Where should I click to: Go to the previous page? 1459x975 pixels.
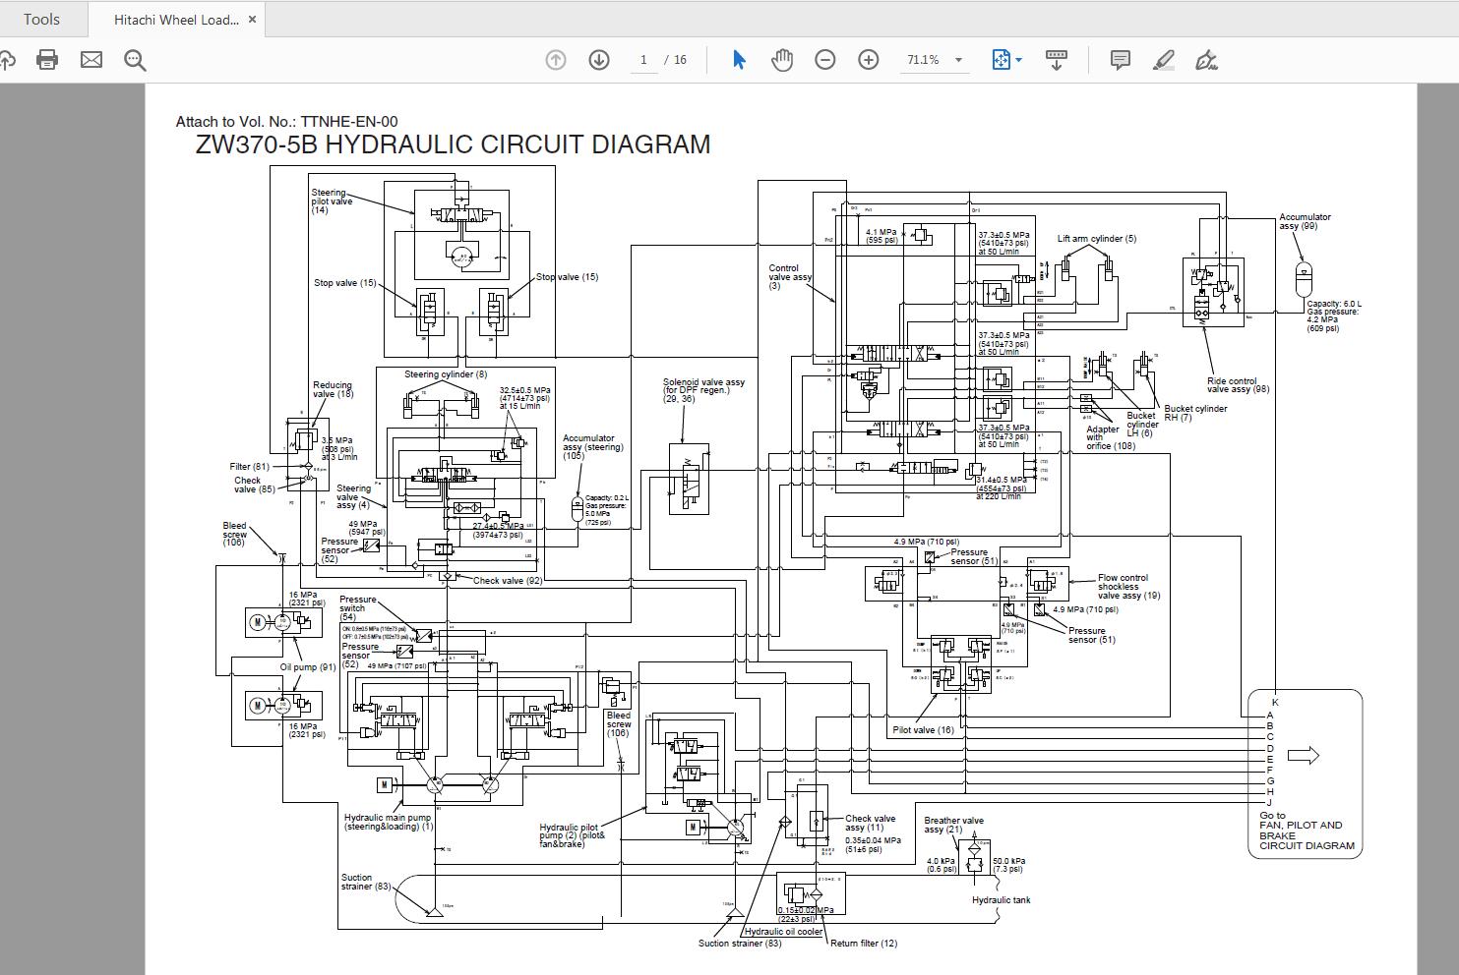tap(556, 59)
